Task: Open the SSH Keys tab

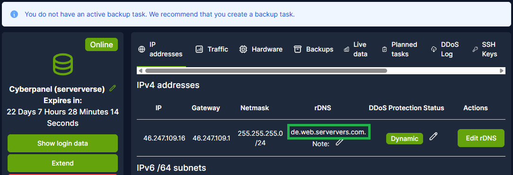Action: (x=485, y=49)
